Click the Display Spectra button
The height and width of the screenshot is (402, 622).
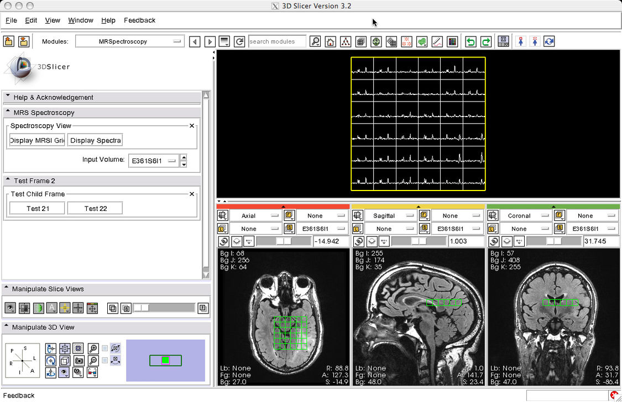click(x=97, y=140)
